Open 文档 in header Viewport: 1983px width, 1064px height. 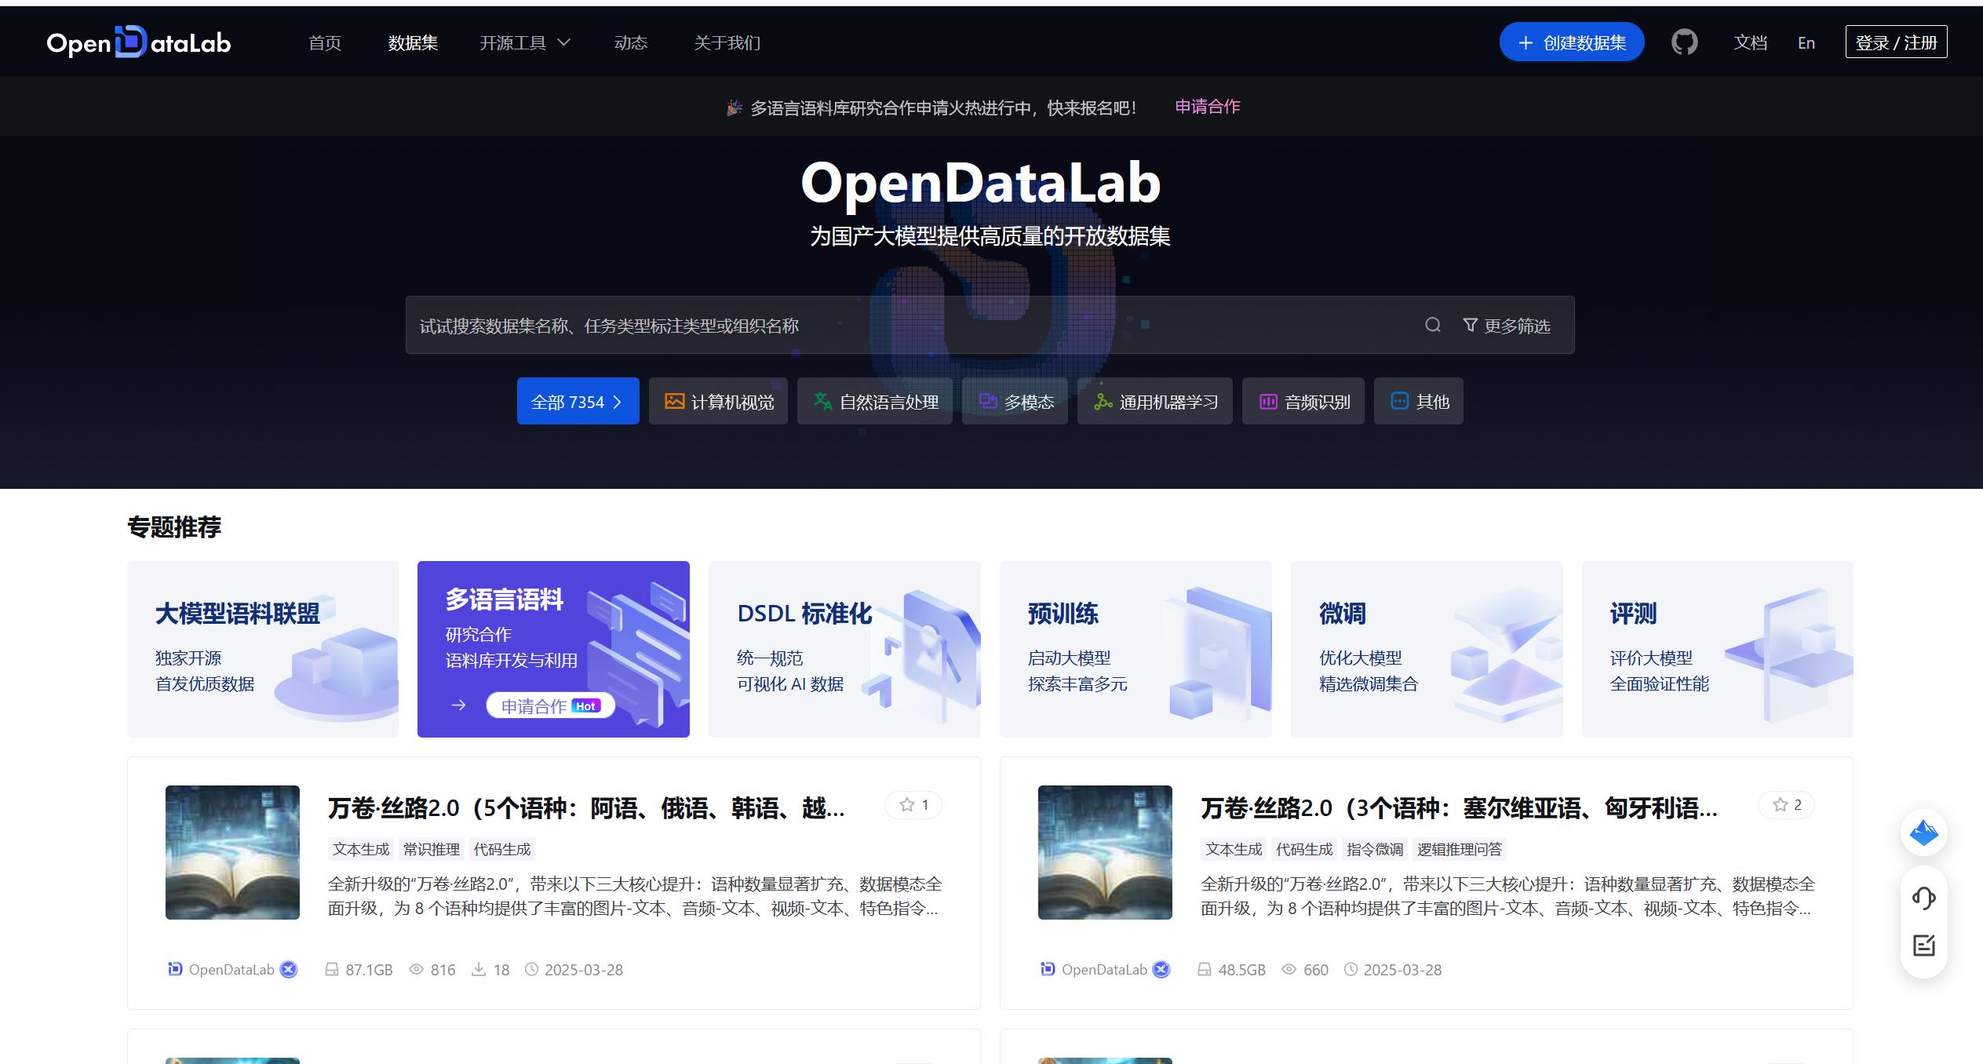(x=1750, y=43)
